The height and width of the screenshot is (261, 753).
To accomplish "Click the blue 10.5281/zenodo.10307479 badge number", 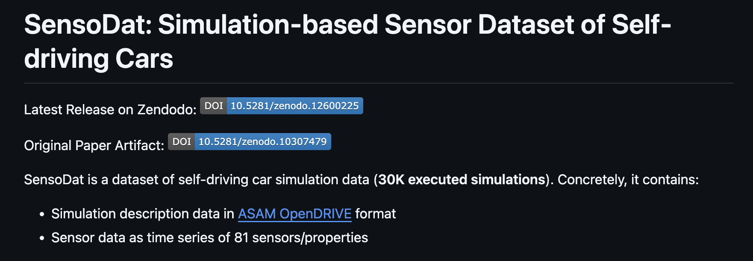I will pos(263,142).
